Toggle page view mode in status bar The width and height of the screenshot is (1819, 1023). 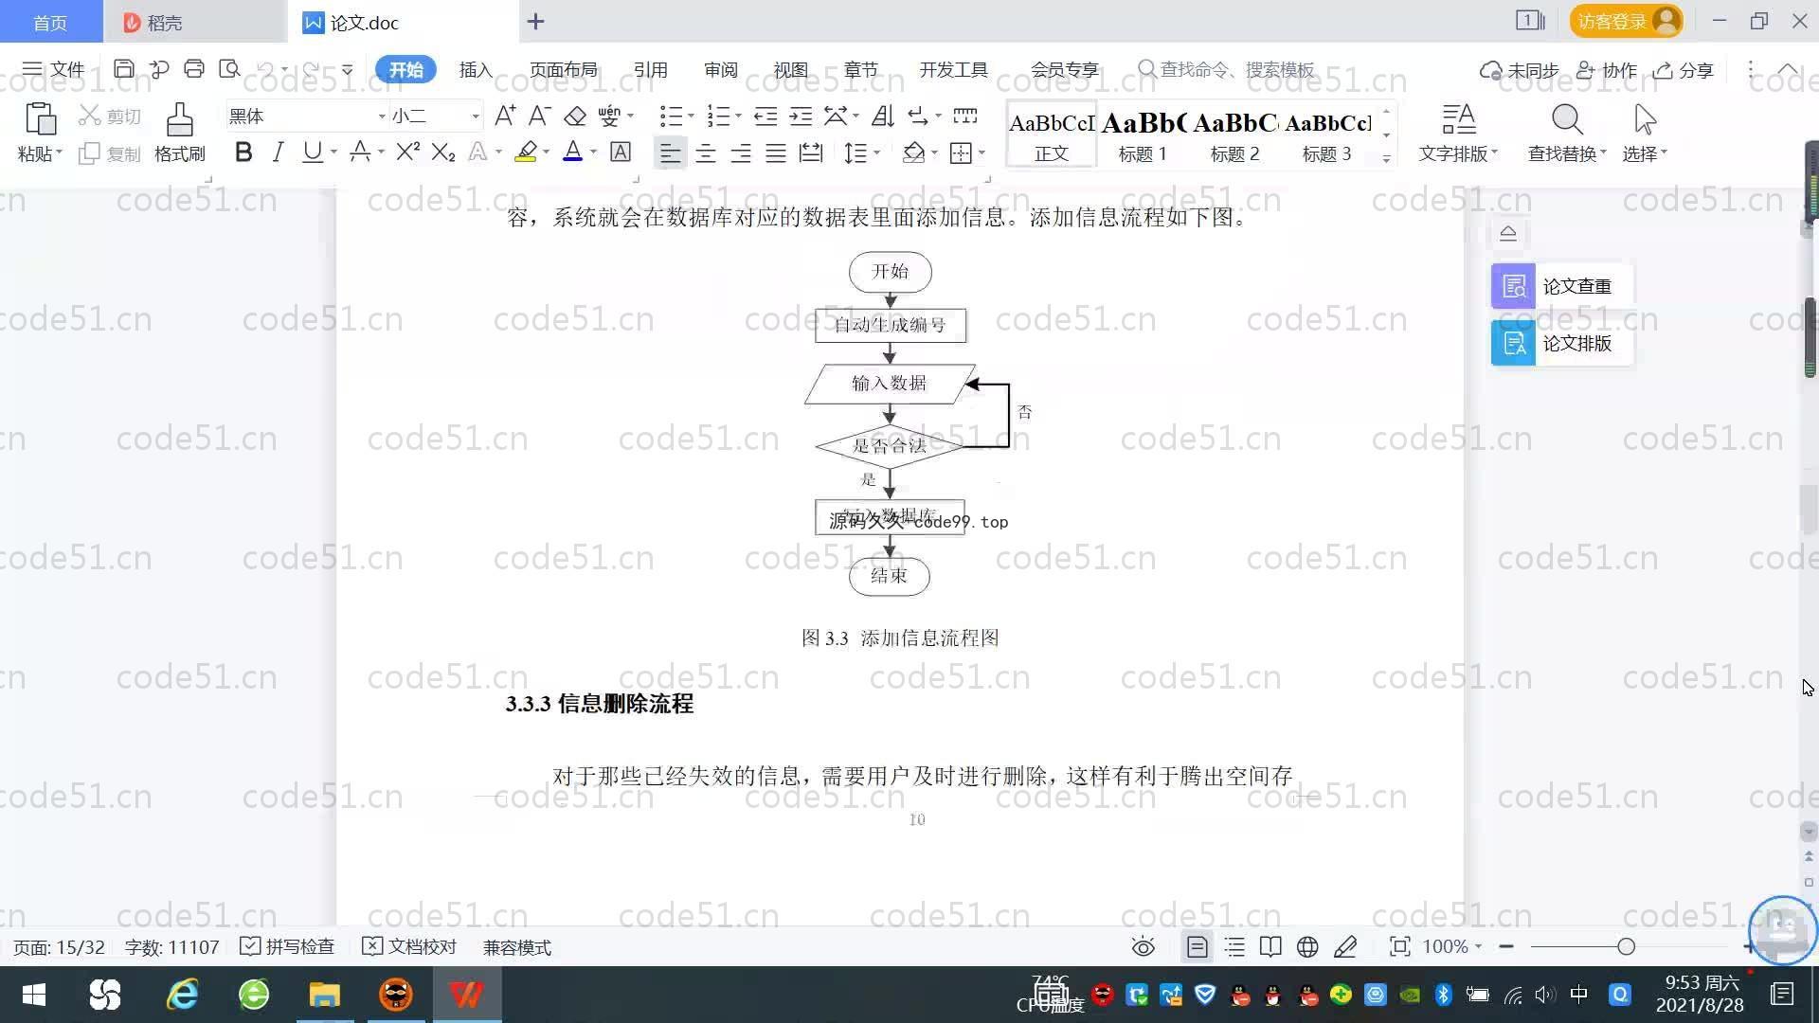point(1197,947)
